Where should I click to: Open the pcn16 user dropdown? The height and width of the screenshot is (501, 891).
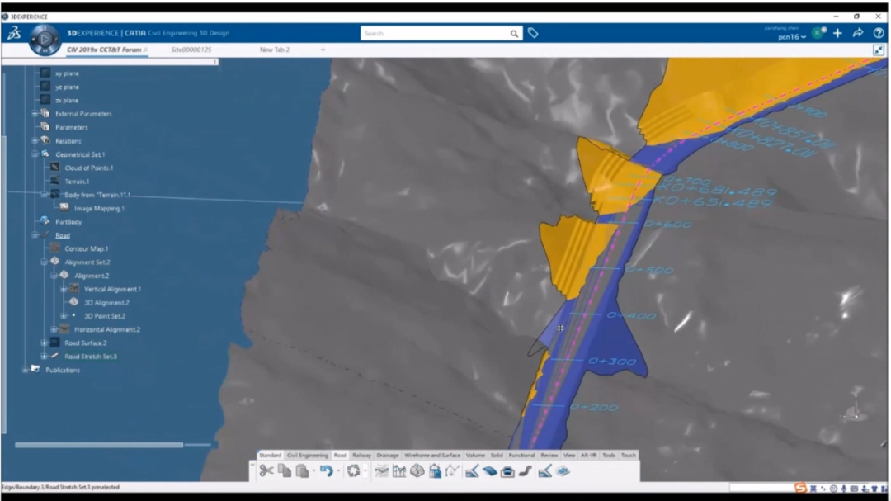[x=792, y=37]
